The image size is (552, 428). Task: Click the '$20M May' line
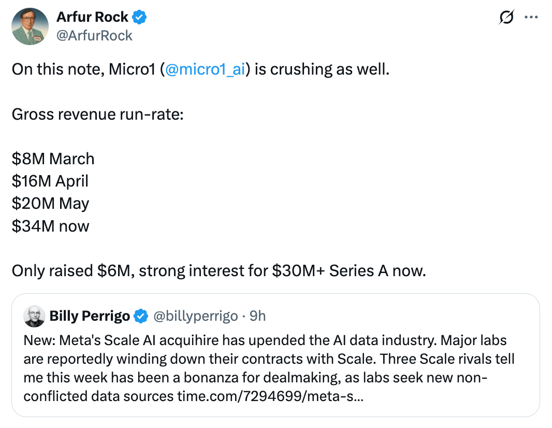click(50, 204)
